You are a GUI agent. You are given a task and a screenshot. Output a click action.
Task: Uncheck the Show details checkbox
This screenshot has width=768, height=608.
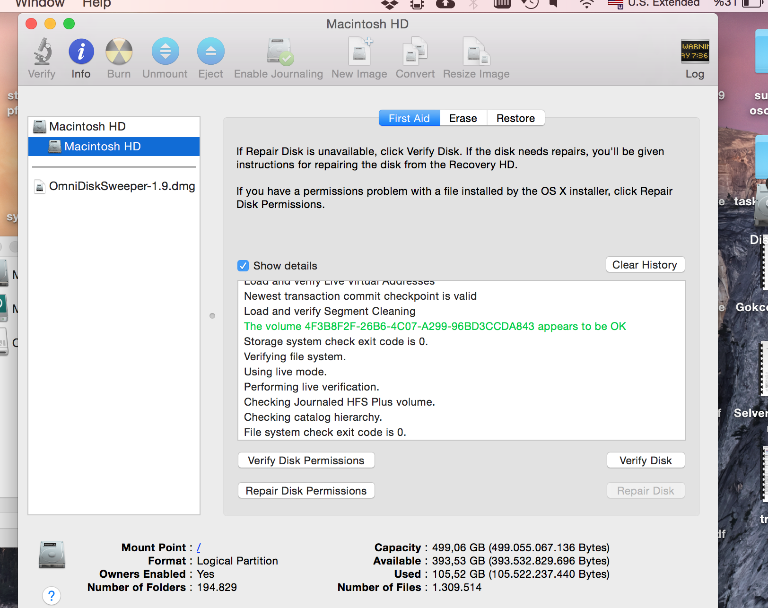(x=243, y=266)
